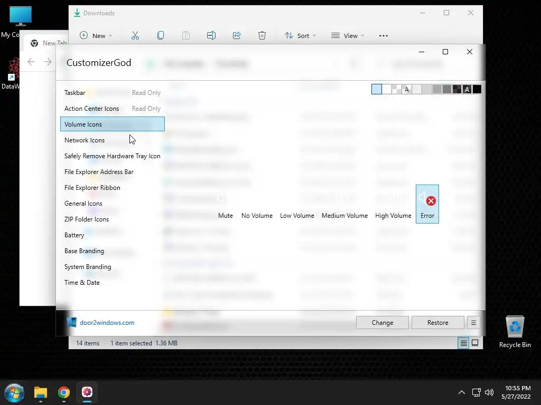Open the View dropdown in Downloads window
This screenshot has height=405, width=541.
click(348, 35)
